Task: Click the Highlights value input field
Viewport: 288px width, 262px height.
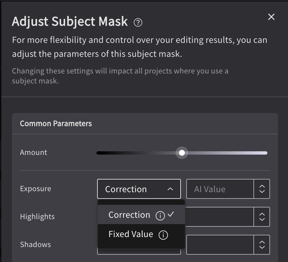Action: pyautogui.click(x=220, y=217)
